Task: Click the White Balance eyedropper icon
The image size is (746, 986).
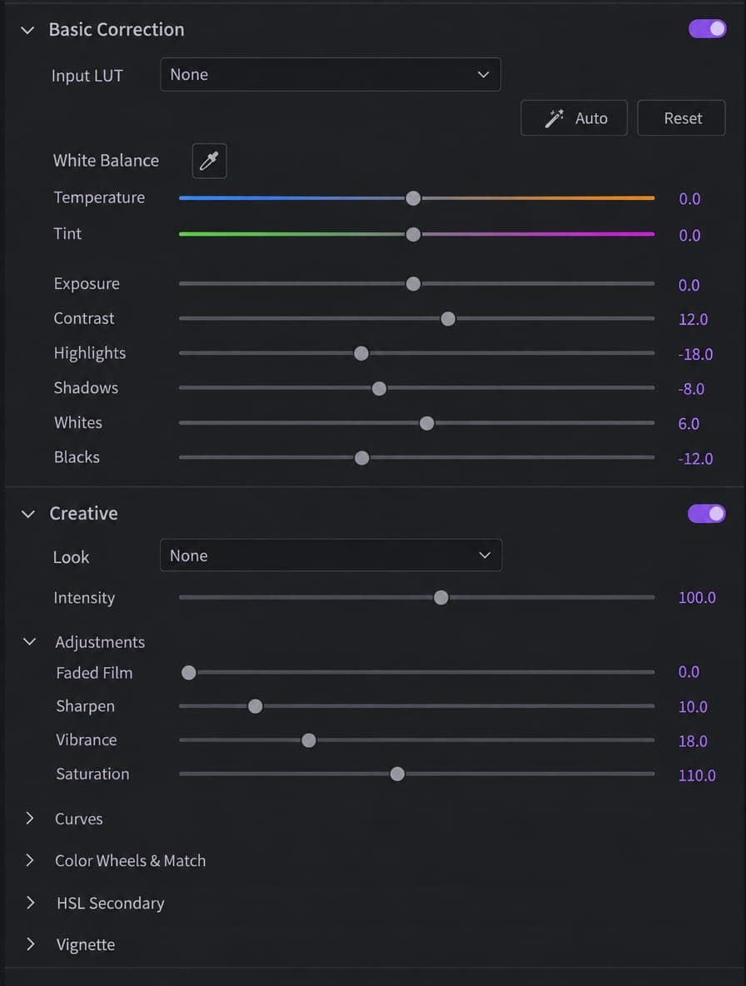Action: [209, 161]
